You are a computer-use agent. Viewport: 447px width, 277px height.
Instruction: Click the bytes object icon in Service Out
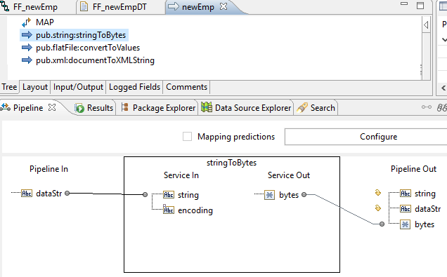[x=269, y=195]
